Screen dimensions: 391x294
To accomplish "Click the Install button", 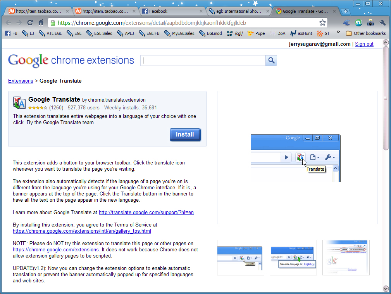I will tap(185, 135).
